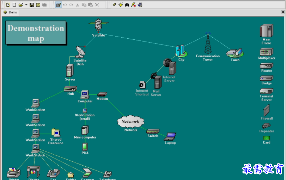Select the Hub device icon
The width and height of the screenshot is (286, 180).
point(71,89)
